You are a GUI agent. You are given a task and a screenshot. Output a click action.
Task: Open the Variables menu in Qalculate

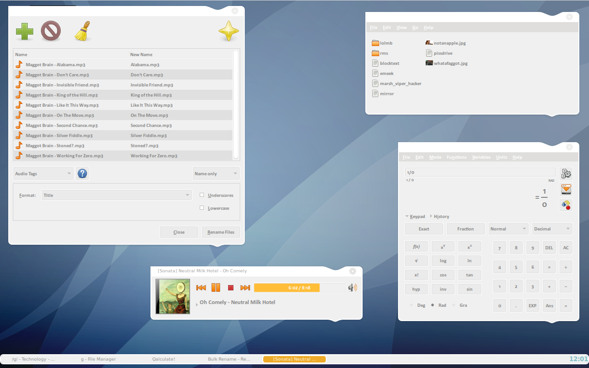[x=481, y=157]
